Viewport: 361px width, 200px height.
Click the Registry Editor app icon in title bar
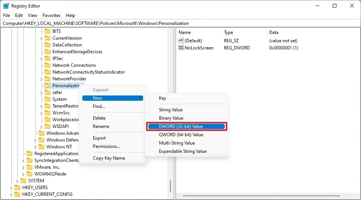6,6
